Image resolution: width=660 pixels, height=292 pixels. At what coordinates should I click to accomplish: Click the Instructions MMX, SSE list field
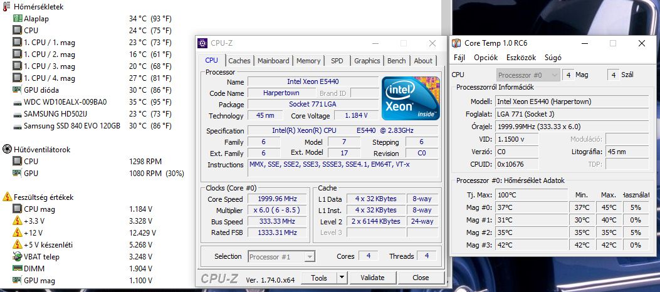343,169
